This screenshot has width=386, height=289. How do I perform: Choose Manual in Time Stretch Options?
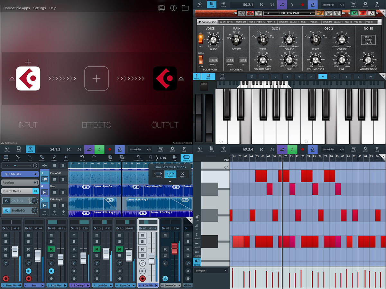tap(158, 174)
